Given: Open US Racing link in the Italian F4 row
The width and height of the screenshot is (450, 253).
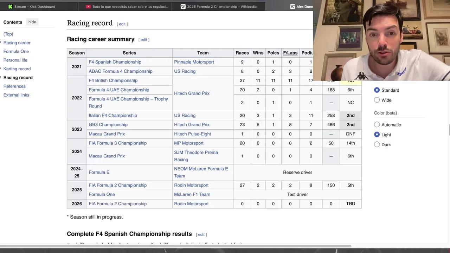Looking at the screenshot, I should pyautogui.click(x=185, y=115).
